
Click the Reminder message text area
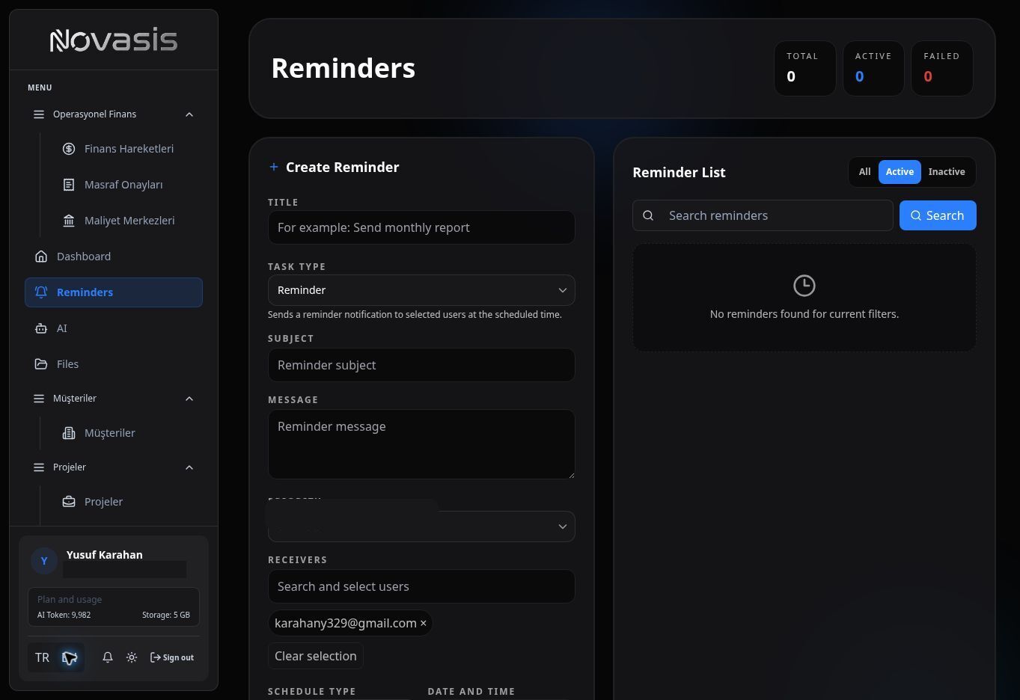tap(421, 444)
